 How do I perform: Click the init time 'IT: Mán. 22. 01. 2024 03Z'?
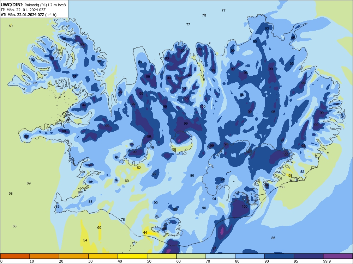point(23,10)
